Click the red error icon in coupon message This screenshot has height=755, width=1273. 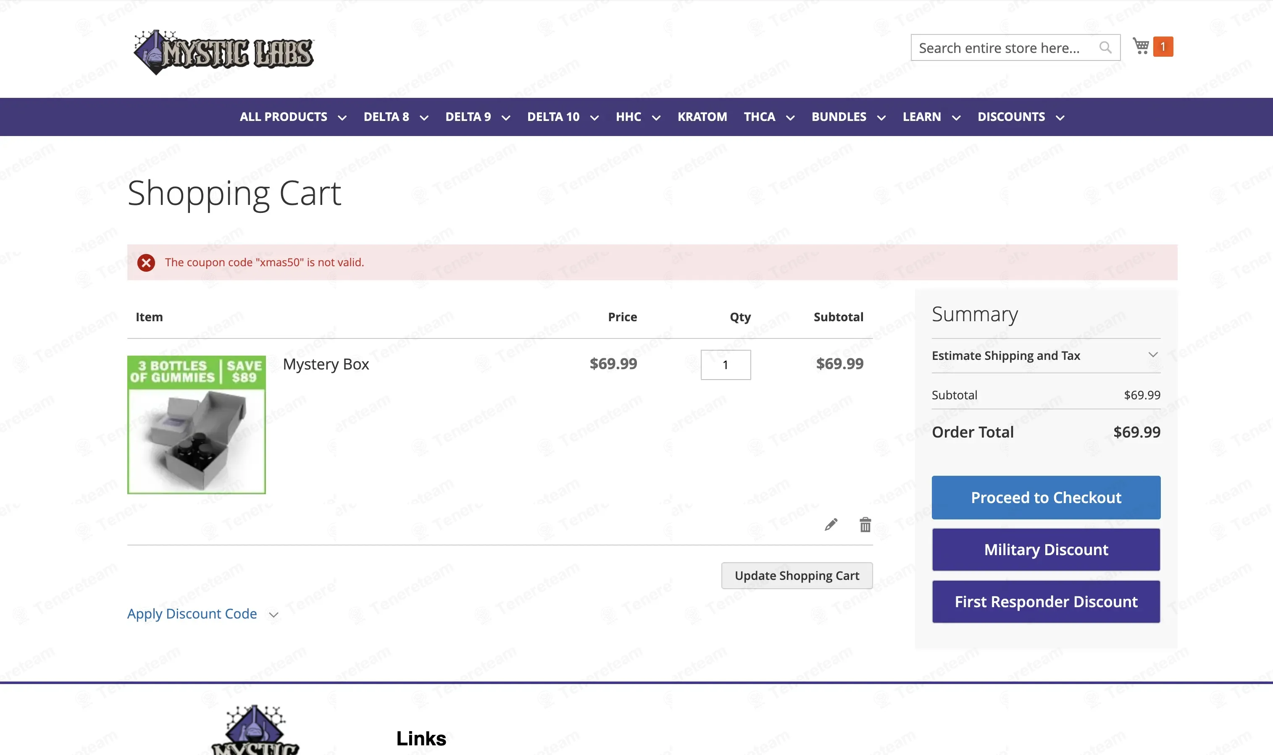pyautogui.click(x=146, y=262)
